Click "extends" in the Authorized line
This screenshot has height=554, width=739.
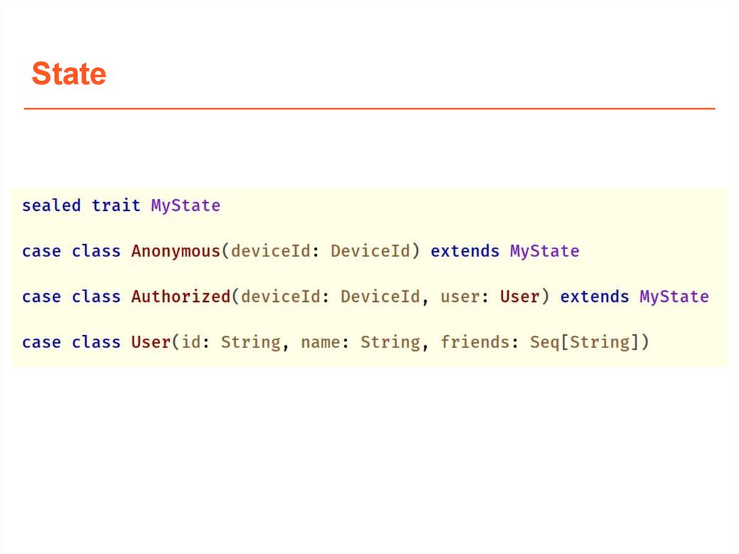click(x=595, y=297)
